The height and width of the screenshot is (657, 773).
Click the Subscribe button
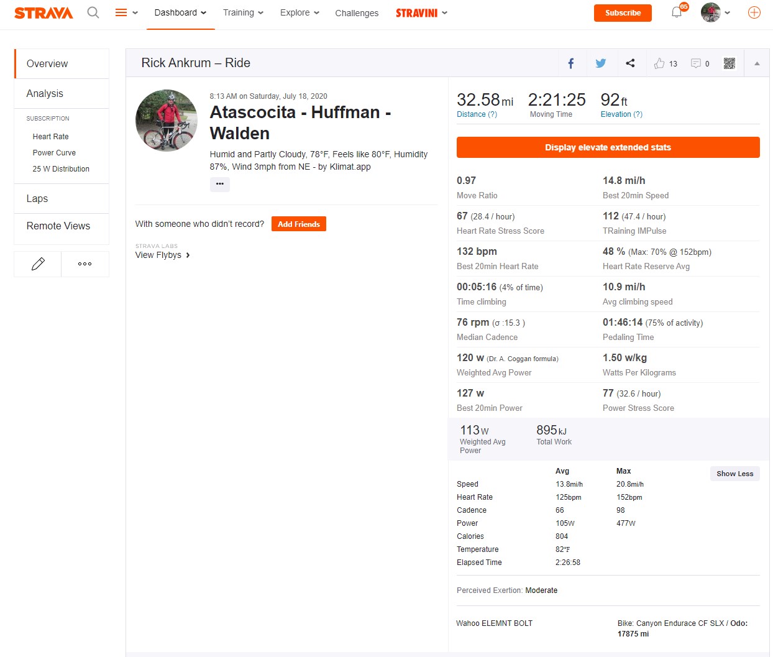tap(623, 13)
